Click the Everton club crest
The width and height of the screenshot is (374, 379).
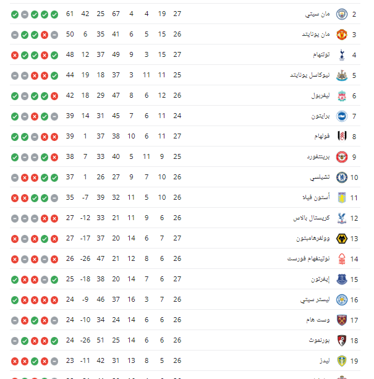(x=341, y=279)
